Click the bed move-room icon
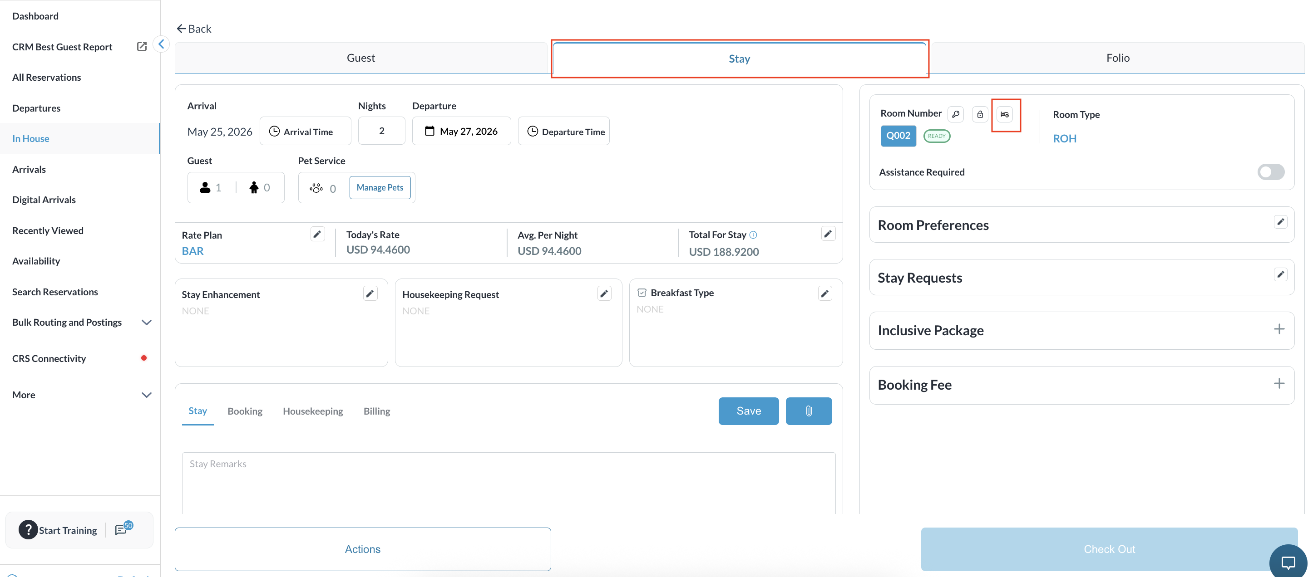Screen dimensions: 1313x577 tap(1005, 114)
